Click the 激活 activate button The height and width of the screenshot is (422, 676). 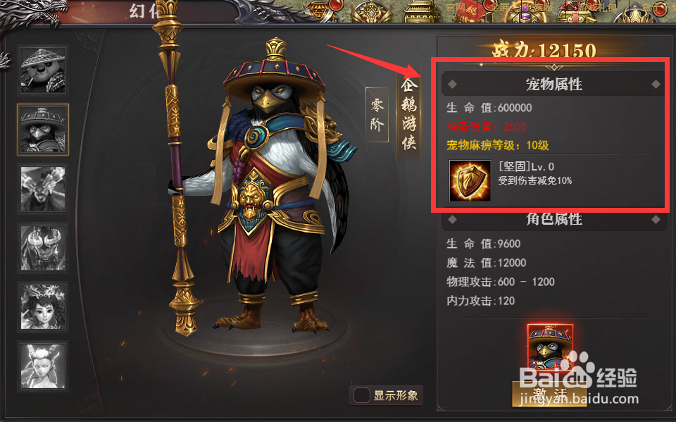pos(549,394)
